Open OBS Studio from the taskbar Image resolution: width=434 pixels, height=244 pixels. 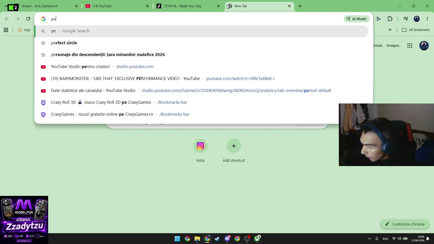pyautogui.click(x=247, y=239)
